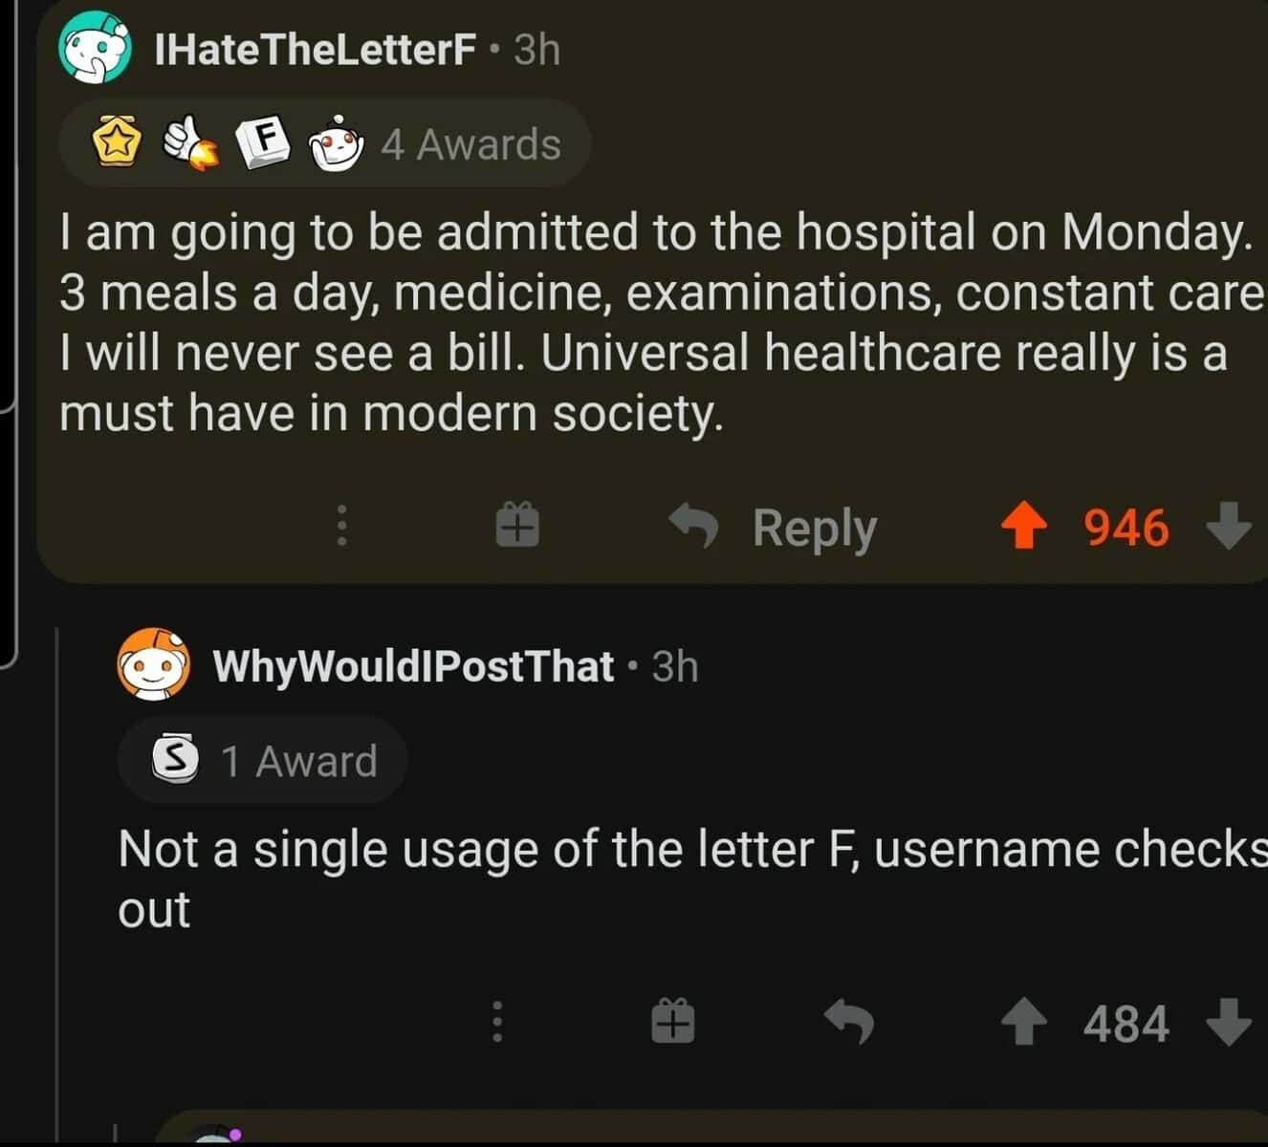Open WhyWouldIPostThat's profile from the username
Image resolution: width=1268 pixels, height=1147 pixels.
click(x=411, y=665)
